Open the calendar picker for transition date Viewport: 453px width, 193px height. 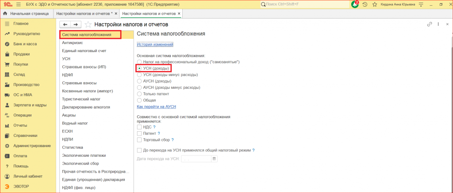tap(214, 159)
